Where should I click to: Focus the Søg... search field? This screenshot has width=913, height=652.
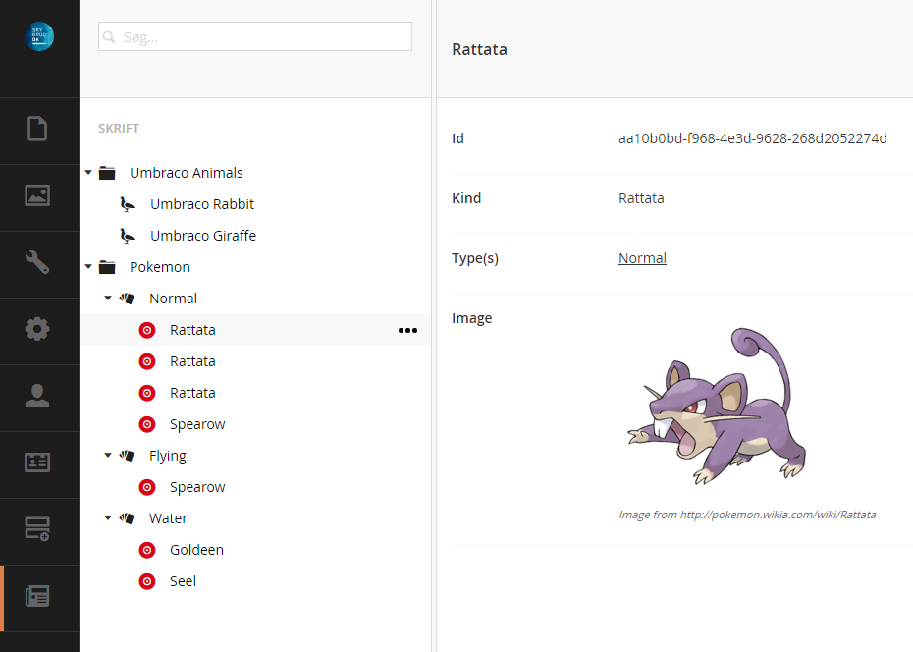(x=255, y=36)
